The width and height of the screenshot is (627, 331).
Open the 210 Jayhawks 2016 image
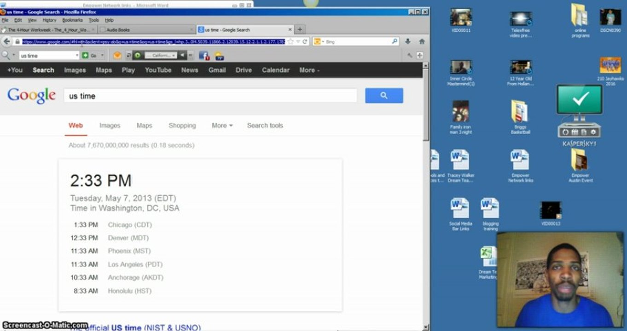[x=610, y=71]
